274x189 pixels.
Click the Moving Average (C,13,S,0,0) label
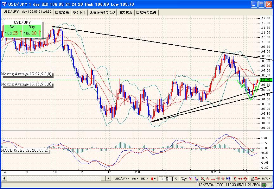[x=27, y=84]
